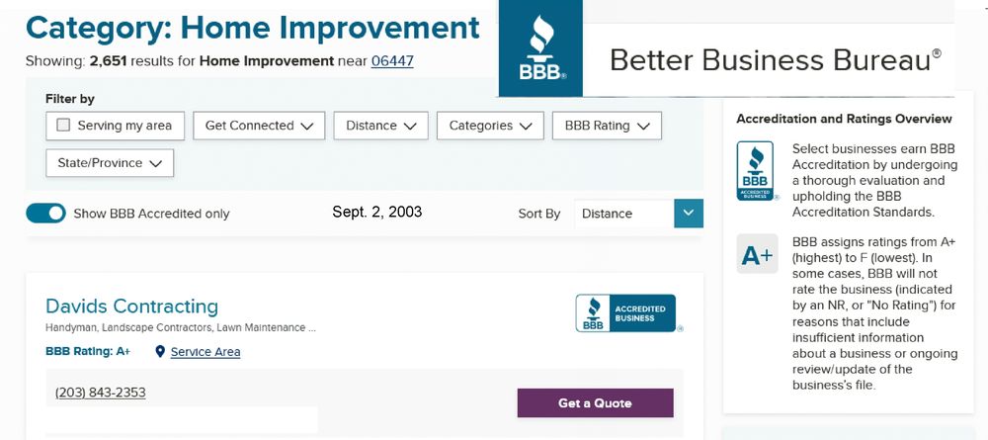This screenshot has height=440, width=988.
Task: Click the BBB torch logo in header
Action: click(x=541, y=50)
